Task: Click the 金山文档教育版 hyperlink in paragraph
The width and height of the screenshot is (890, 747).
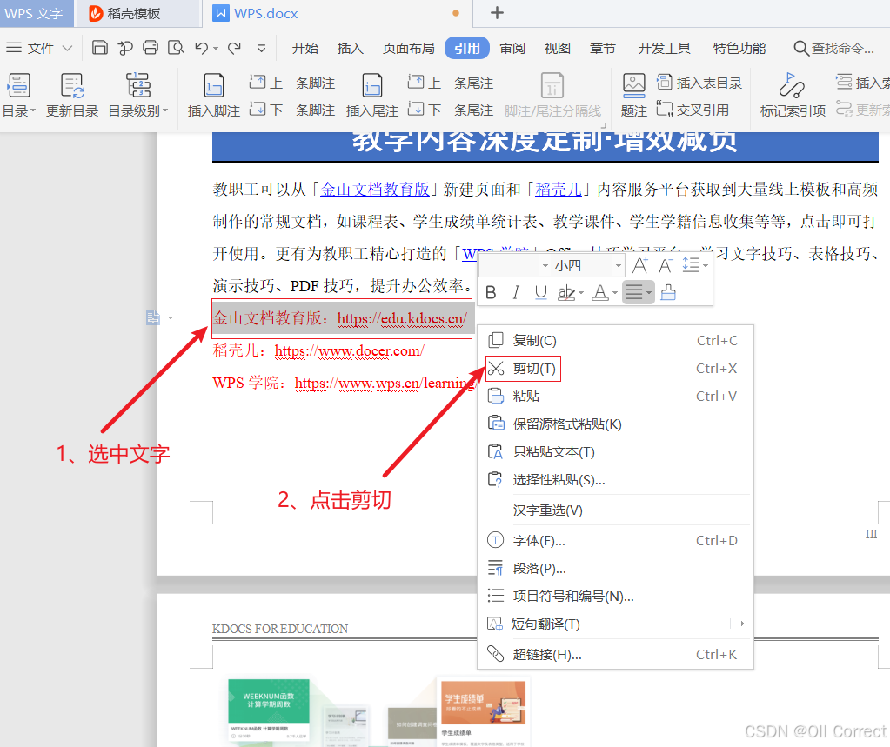Action: 375,189
